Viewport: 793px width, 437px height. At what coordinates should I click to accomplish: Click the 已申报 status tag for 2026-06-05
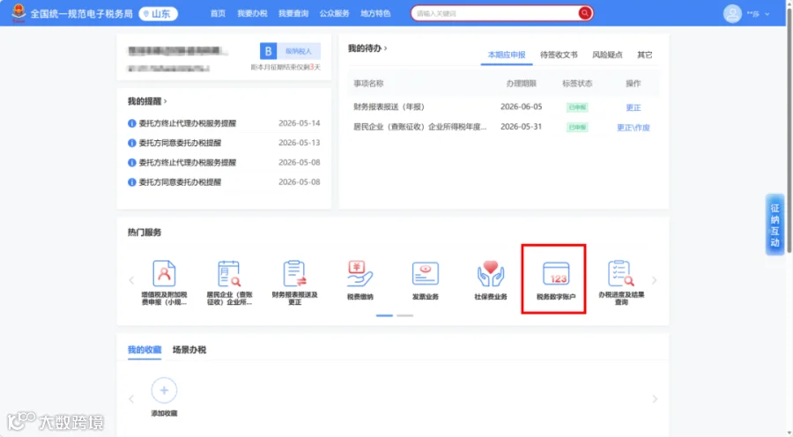pos(577,107)
